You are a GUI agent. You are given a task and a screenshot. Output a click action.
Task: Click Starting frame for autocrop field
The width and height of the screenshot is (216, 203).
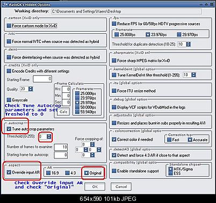tap(61, 155)
